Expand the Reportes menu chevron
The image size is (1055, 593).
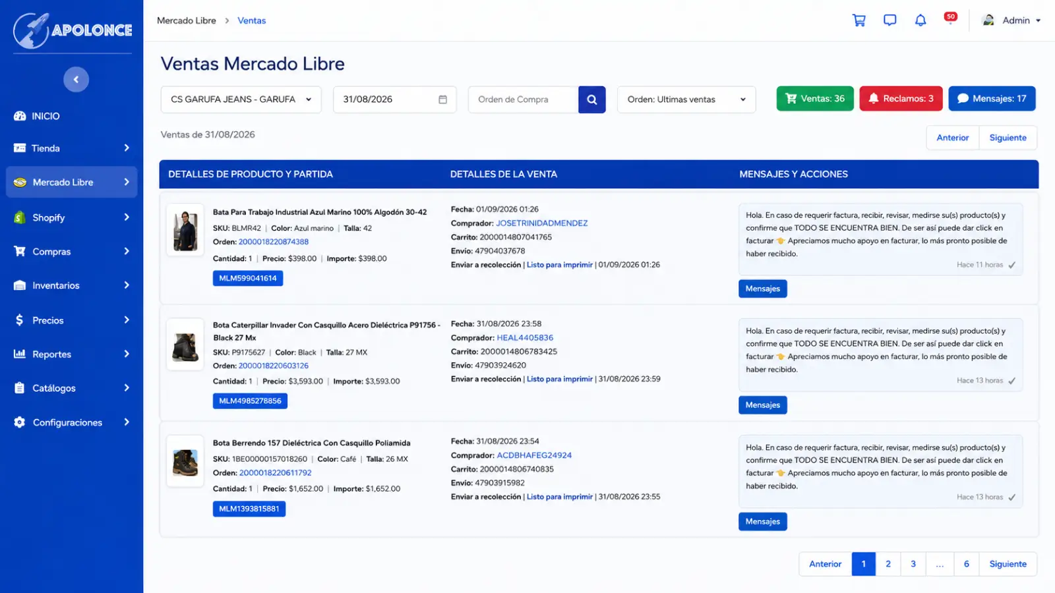[x=127, y=354]
